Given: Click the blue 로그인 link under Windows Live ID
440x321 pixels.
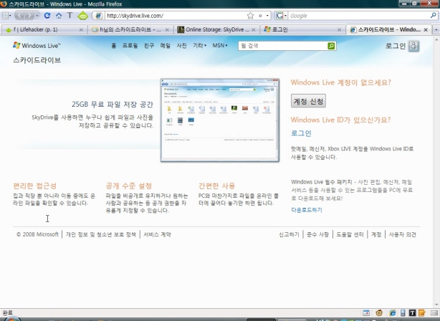Looking at the screenshot, I should click(301, 133).
